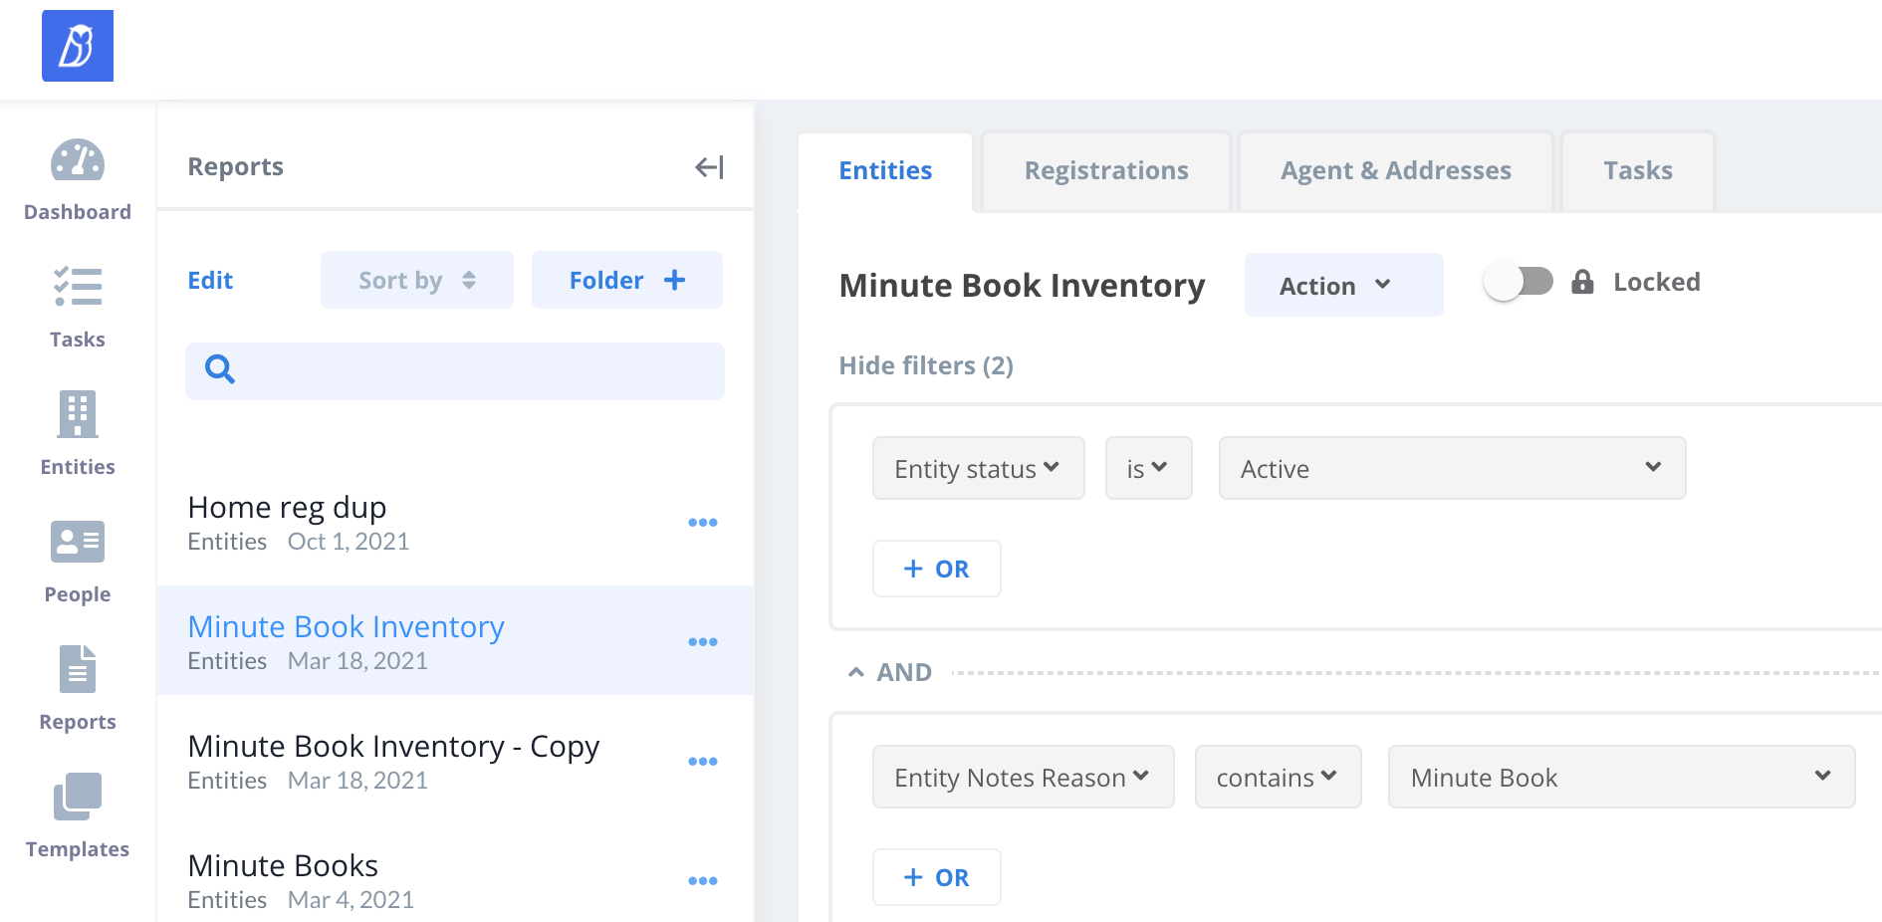The width and height of the screenshot is (1882, 922).
Task: Click the Folder add button
Action: pyautogui.click(x=626, y=281)
